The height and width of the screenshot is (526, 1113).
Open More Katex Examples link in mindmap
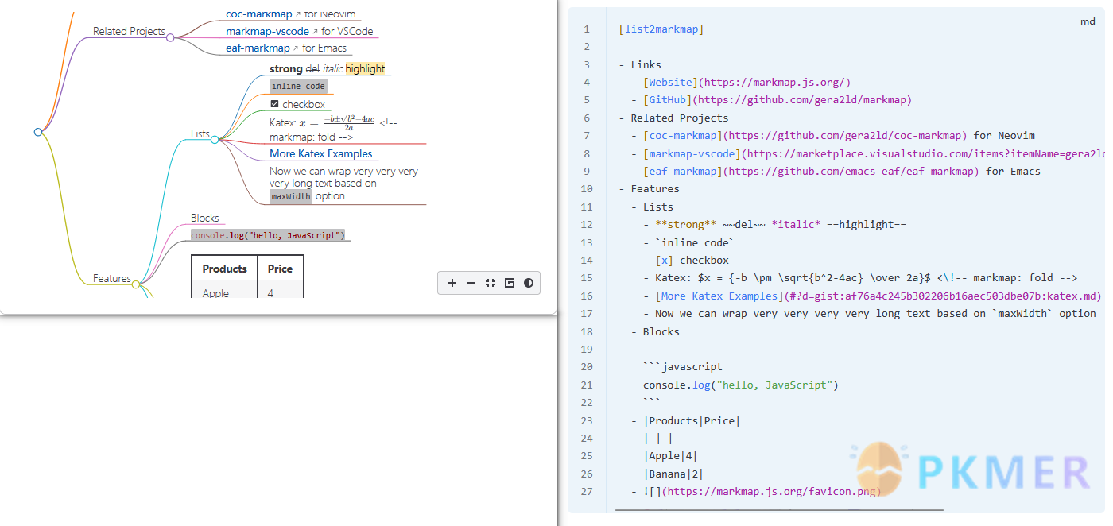click(320, 153)
